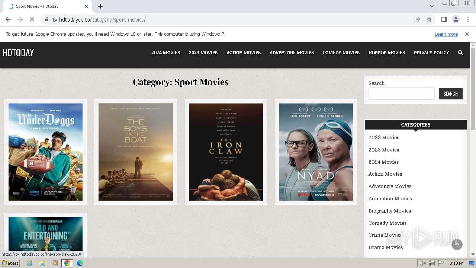Screen dimensions: 476x268
Task: Open 2022 Movies category
Action: pos(384,138)
